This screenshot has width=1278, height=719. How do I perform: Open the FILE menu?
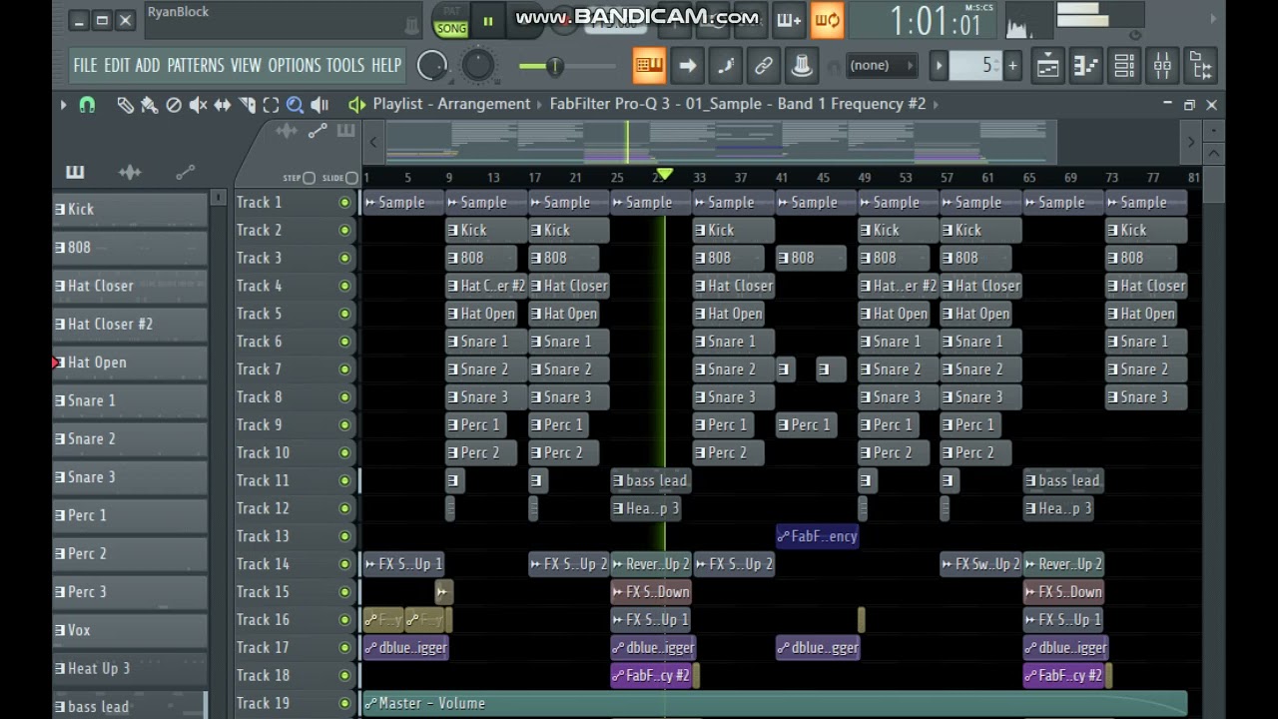[x=85, y=65]
